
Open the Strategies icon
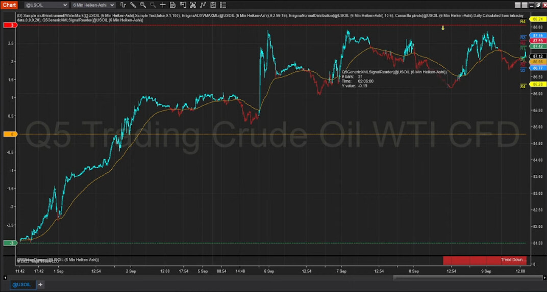(213, 5)
